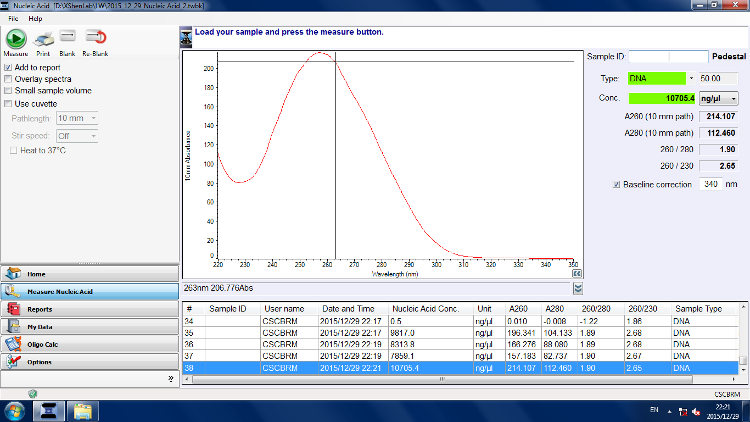This screenshot has width=750, height=422.
Task: Uncheck the Add to report checkbox
Action: 8,68
